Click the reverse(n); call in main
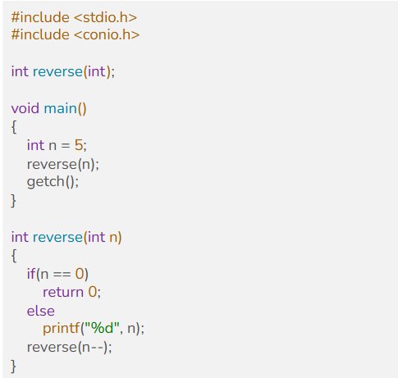The width and height of the screenshot is (398, 378). [63, 164]
